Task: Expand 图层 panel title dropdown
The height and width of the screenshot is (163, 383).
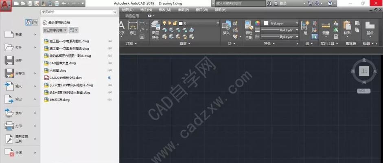Action: tap(185, 44)
